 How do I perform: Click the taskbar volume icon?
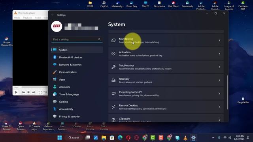pos(229,138)
